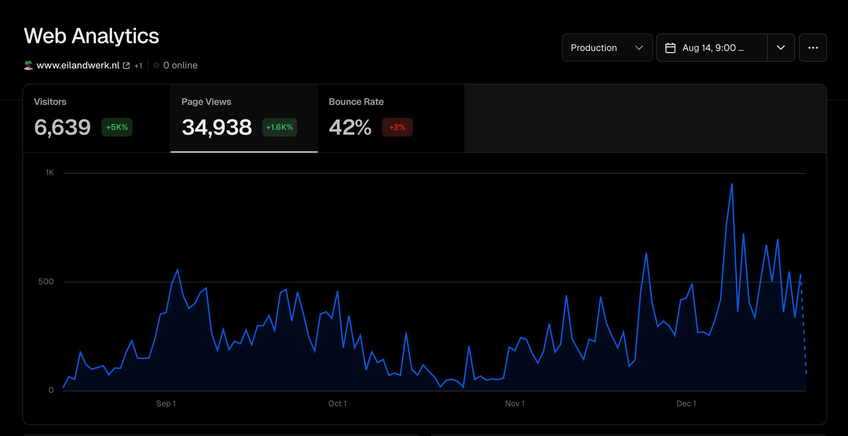Click the Aug 14, 9:00 date field
This screenshot has width=848, height=436.
[713, 48]
